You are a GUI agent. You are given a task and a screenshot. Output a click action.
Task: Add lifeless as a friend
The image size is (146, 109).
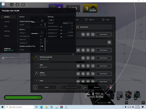(103, 74)
